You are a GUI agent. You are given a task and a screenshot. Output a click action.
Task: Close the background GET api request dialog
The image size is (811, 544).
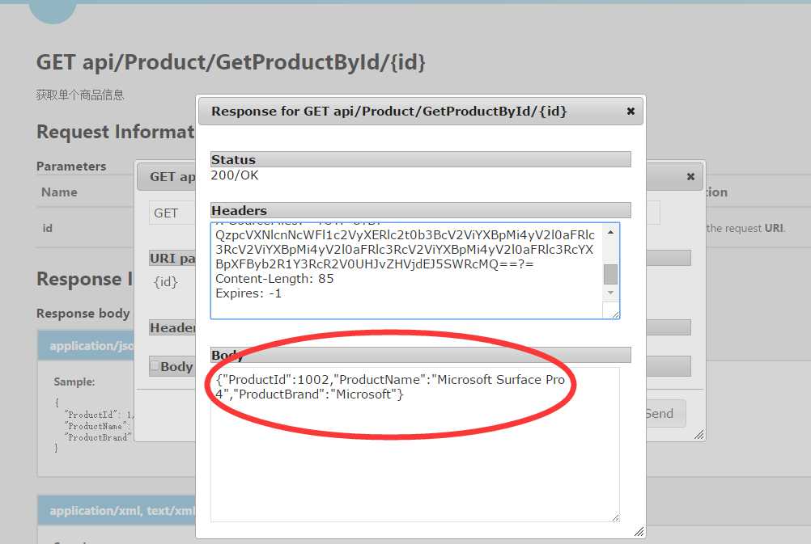pyautogui.click(x=690, y=177)
